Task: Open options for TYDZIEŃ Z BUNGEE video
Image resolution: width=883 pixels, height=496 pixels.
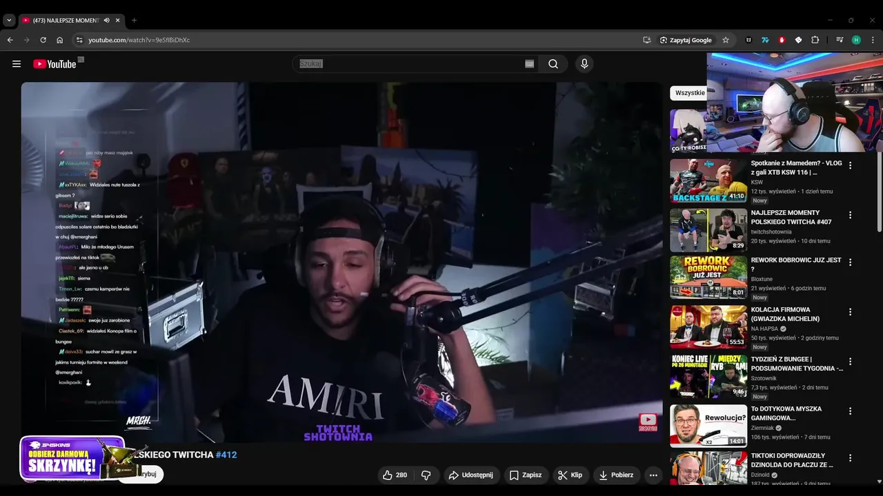Action: (850, 361)
